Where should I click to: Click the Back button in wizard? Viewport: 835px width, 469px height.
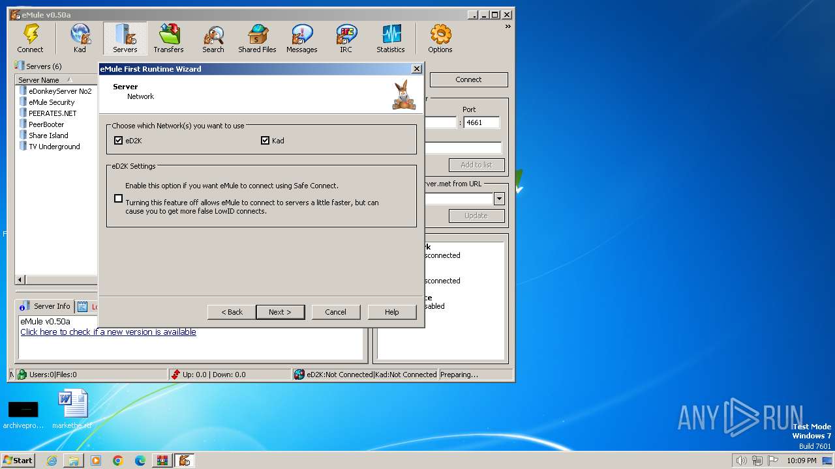click(x=232, y=312)
